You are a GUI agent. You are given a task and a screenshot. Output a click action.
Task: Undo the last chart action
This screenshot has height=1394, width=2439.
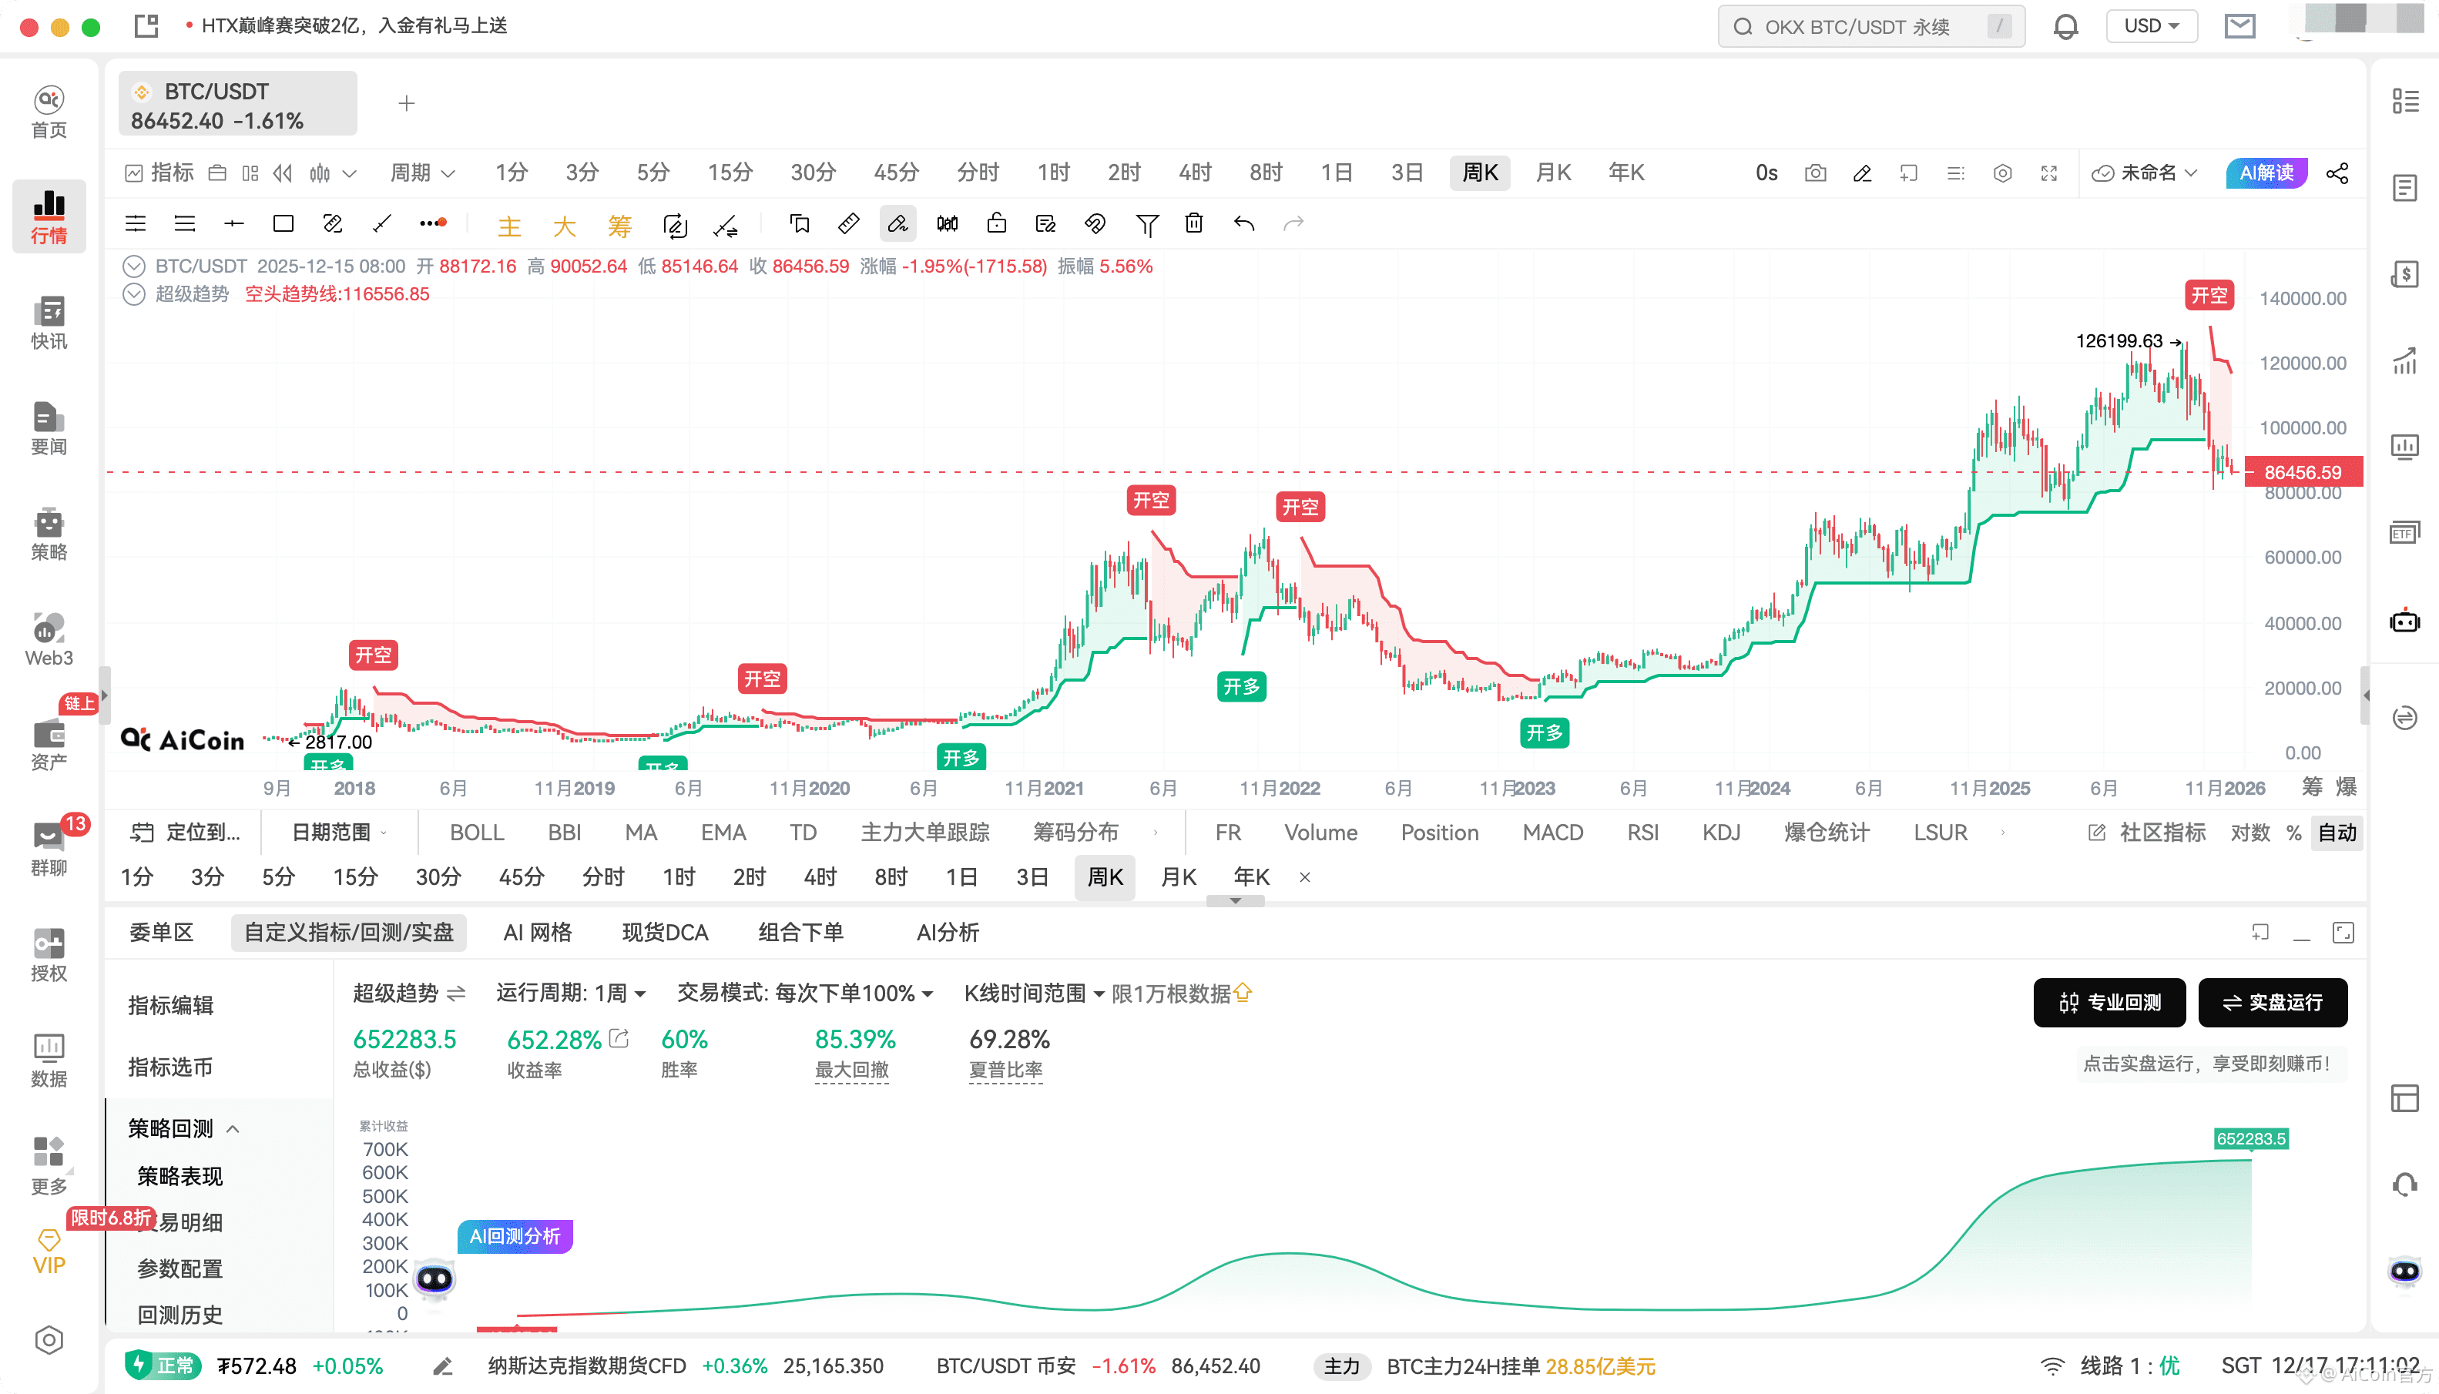point(1244,223)
